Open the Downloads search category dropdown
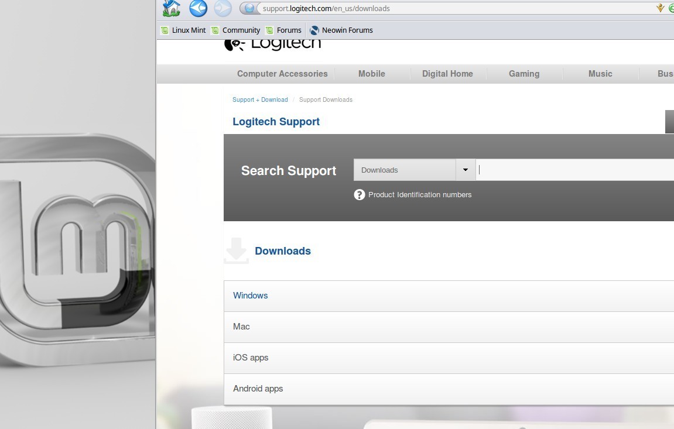Screen dimensions: 674x429 415,170
